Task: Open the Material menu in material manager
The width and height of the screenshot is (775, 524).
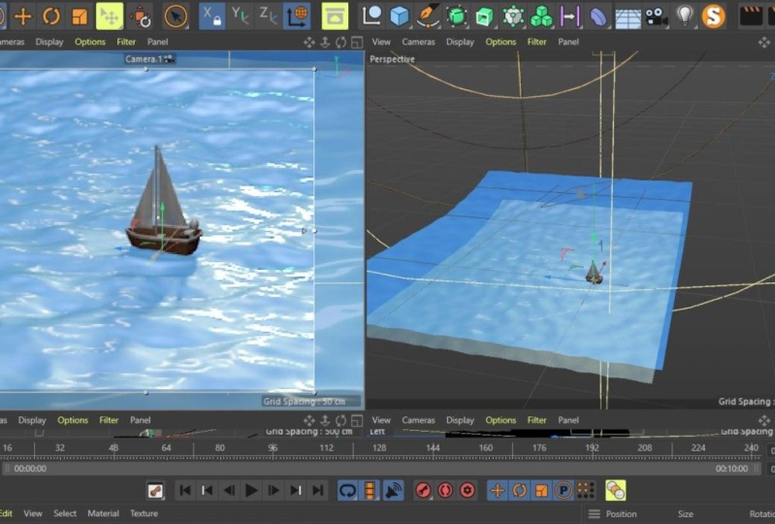Action: pyautogui.click(x=103, y=513)
